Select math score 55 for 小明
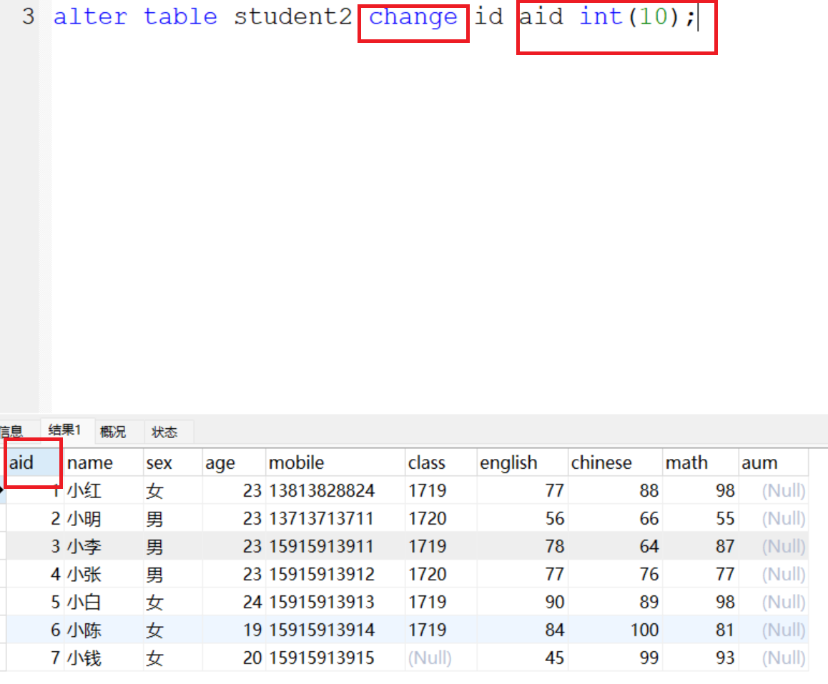 pyautogui.click(x=700, y=518)
